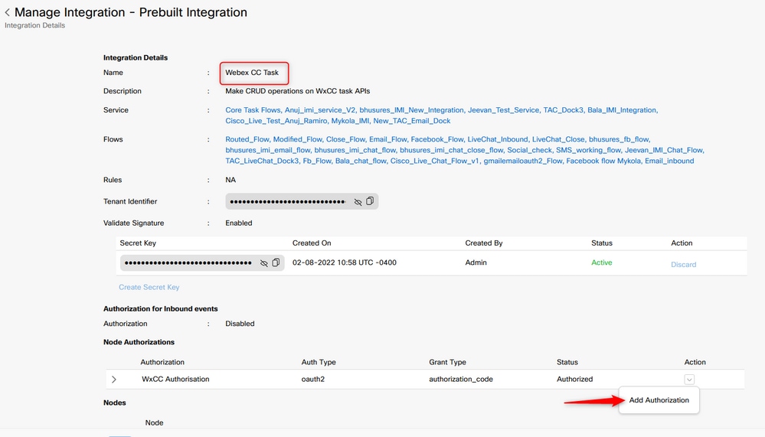Viewport: 765px width, 437px height.
Task: Open the Fb_Flow link
Action: coord(317,161)
